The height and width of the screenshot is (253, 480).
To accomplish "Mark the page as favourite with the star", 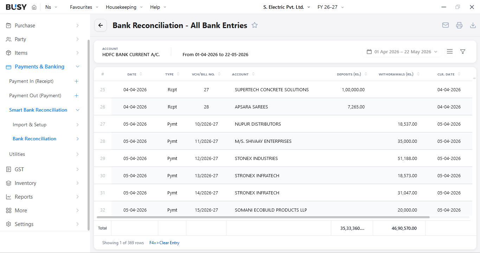I will (x=255, y=25).
